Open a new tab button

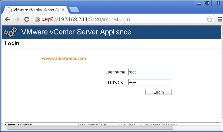(74, 10)
